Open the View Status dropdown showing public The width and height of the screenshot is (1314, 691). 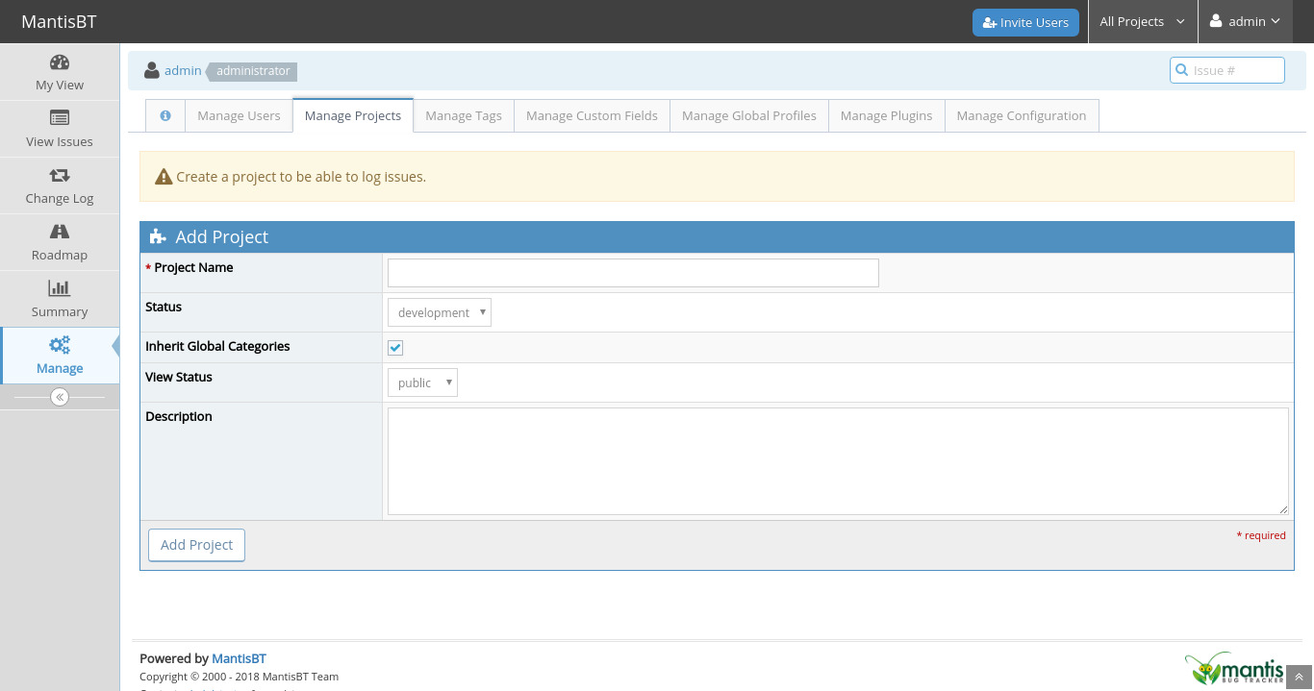[422, 383]
